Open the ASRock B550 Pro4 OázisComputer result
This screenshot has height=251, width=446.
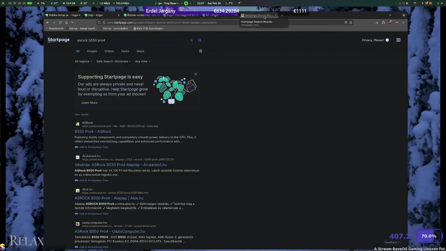(x=110, y=231)
